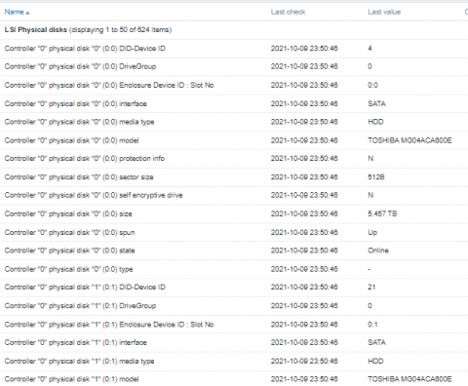Click value 4 for disk "0" Device ID
This screenshot has height=386, width=468.
[x=370, y=49]
